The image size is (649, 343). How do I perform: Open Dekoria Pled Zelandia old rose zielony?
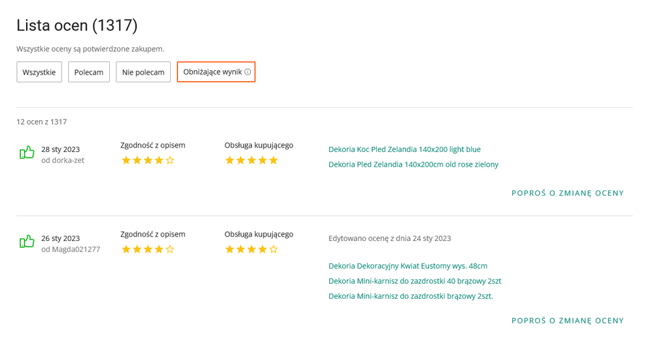(x=413, y=164)
